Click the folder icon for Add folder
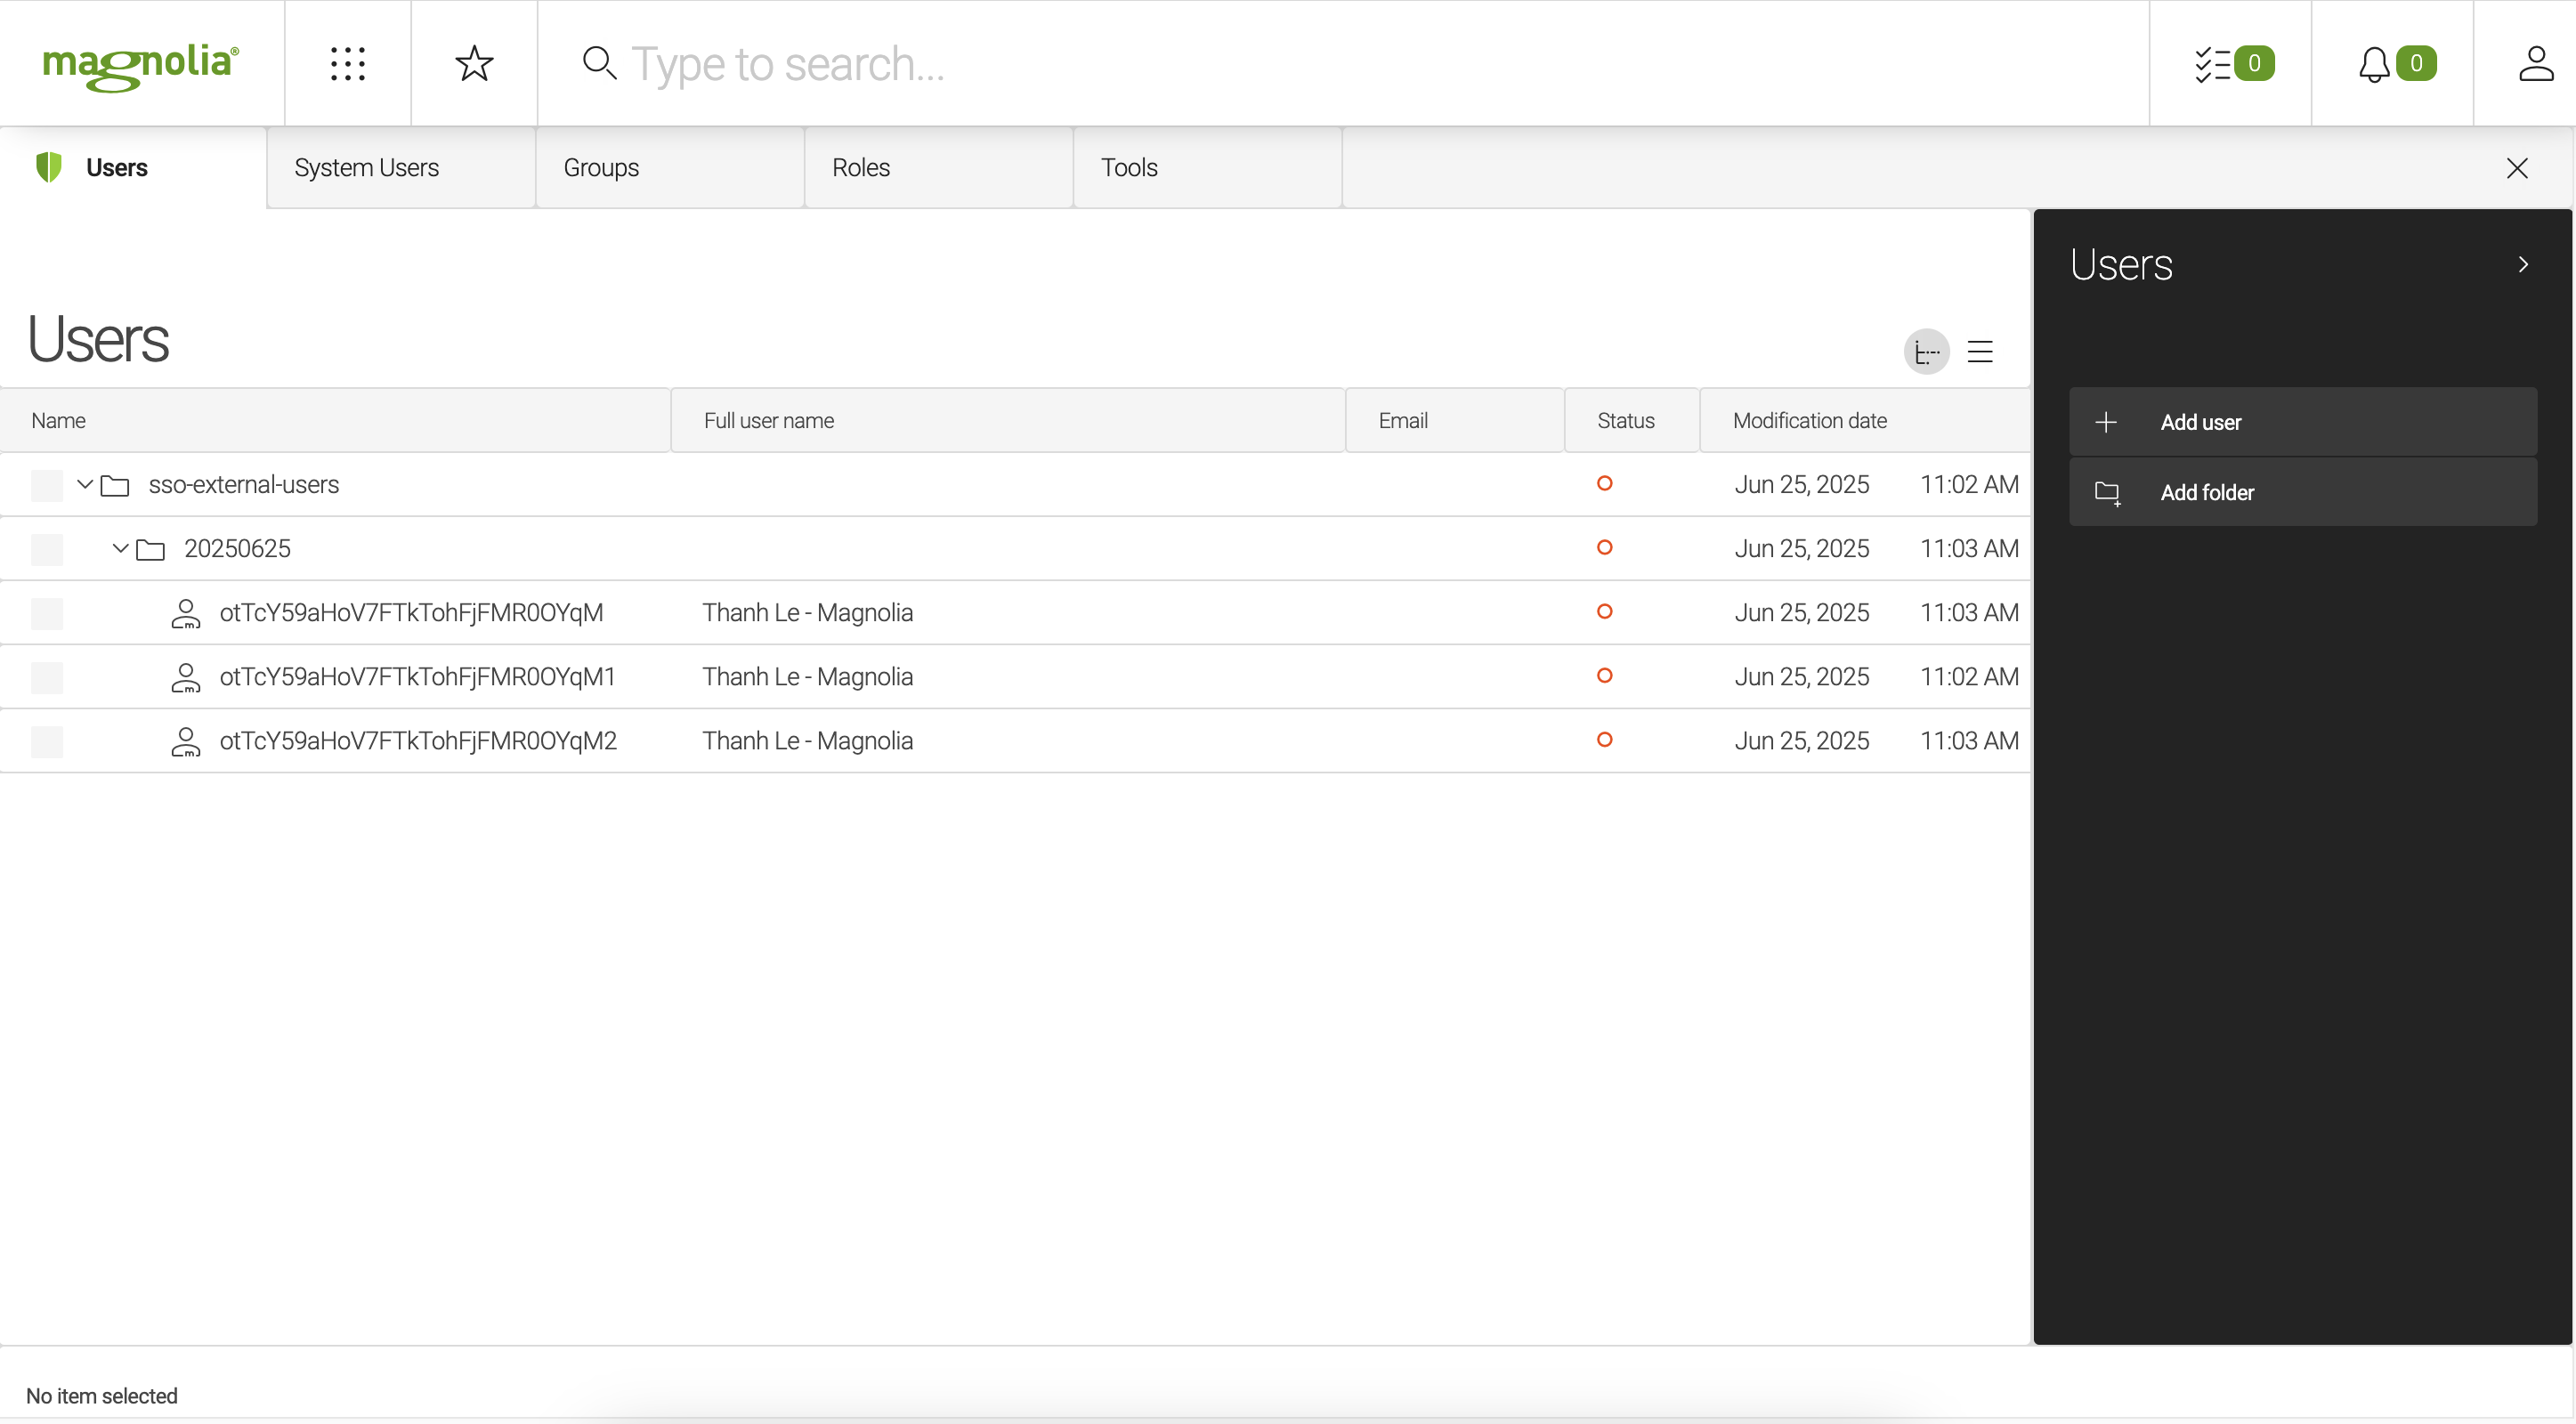The height and width of the screenshot is (1424, 2576). (2107, 492)
